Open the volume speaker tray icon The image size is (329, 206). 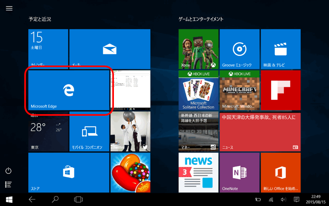pos(283,199)
